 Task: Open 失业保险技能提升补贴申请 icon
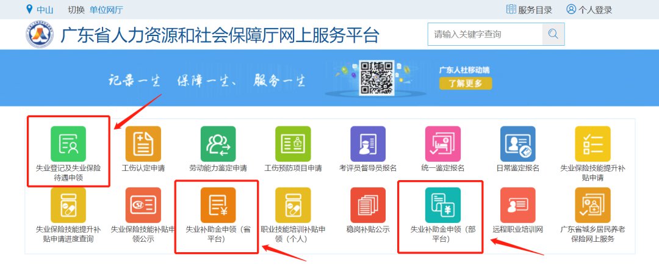tap(592, 144)
